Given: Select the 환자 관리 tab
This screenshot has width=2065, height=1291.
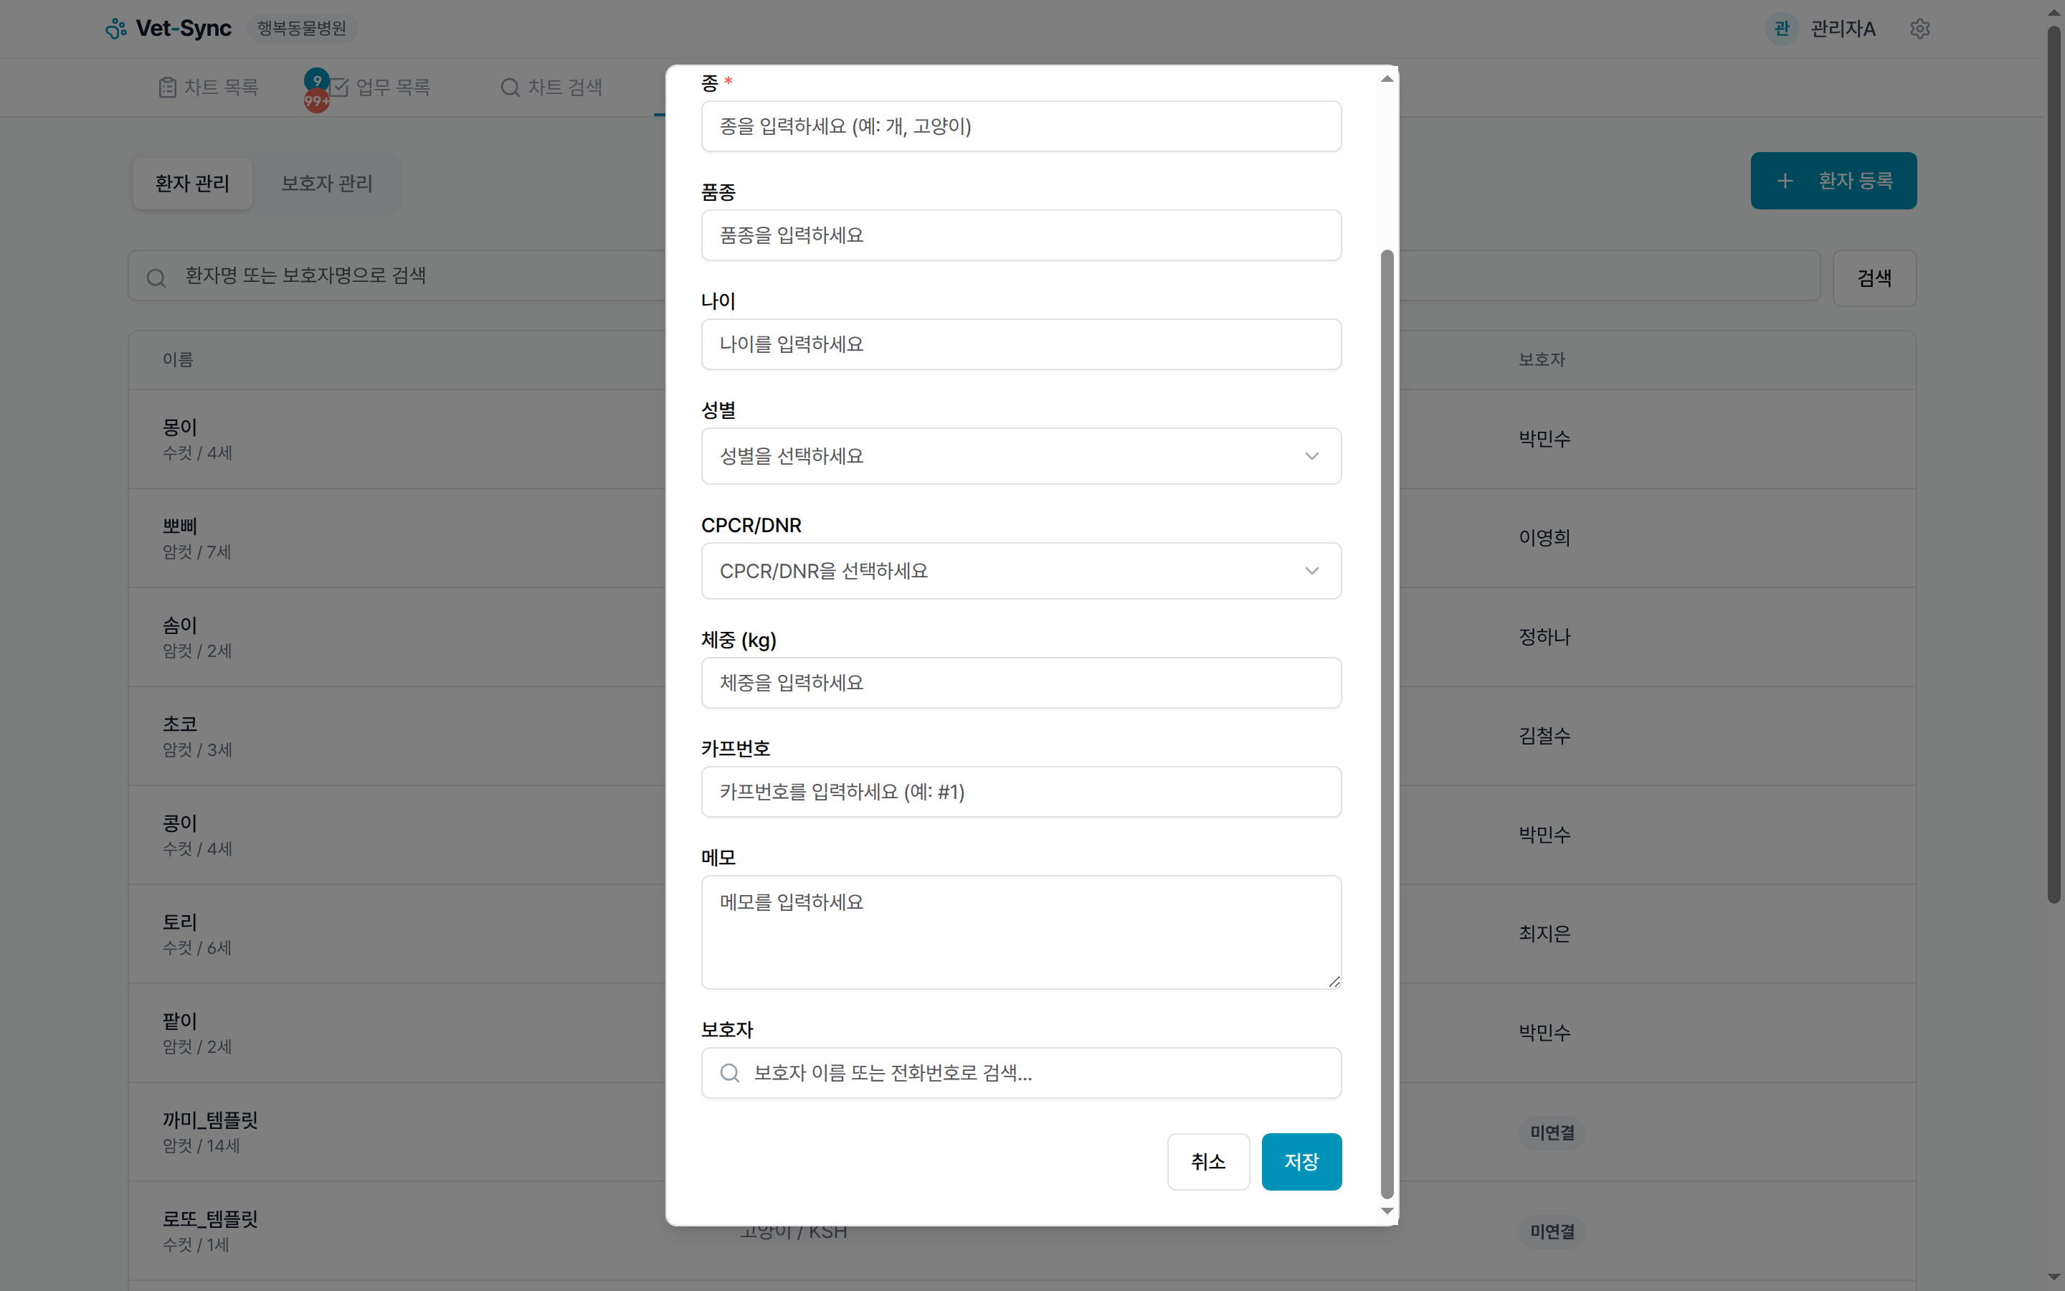Looking at the screenshot, I should pos(191,183).
